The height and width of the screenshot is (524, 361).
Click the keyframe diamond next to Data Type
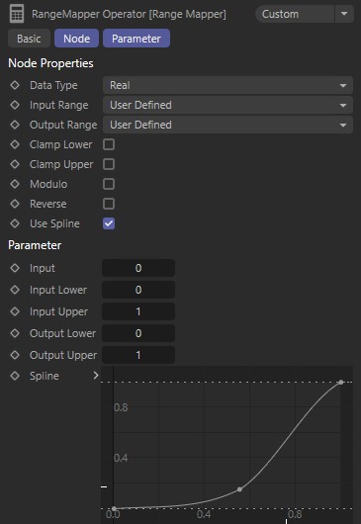pos(15,85)
